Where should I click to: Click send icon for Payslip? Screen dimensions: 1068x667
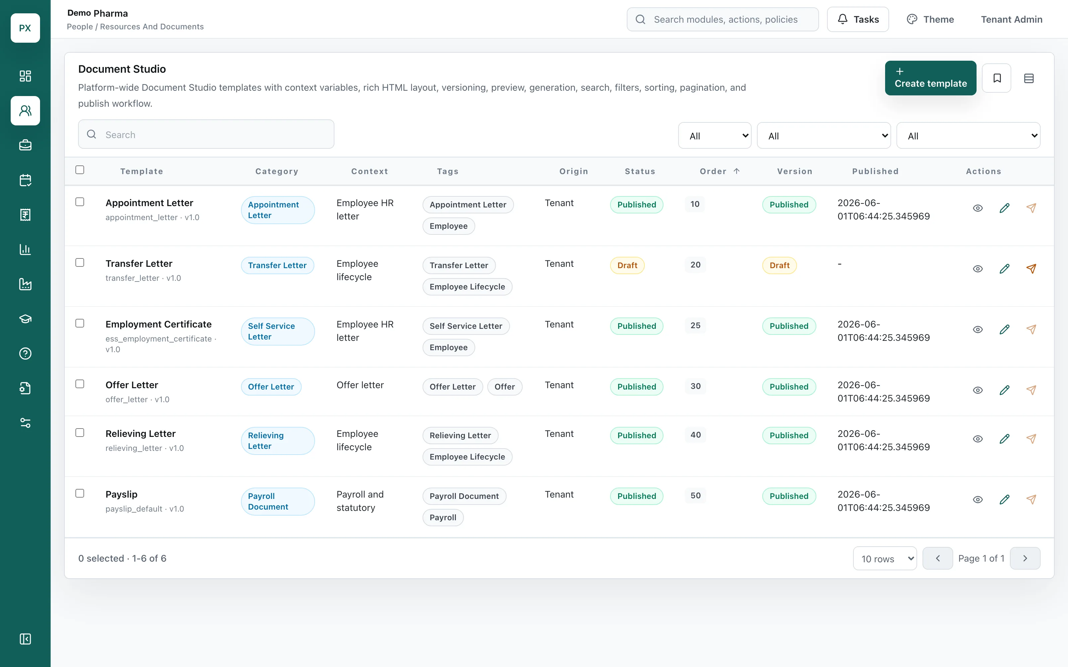tap(1031, 499)
